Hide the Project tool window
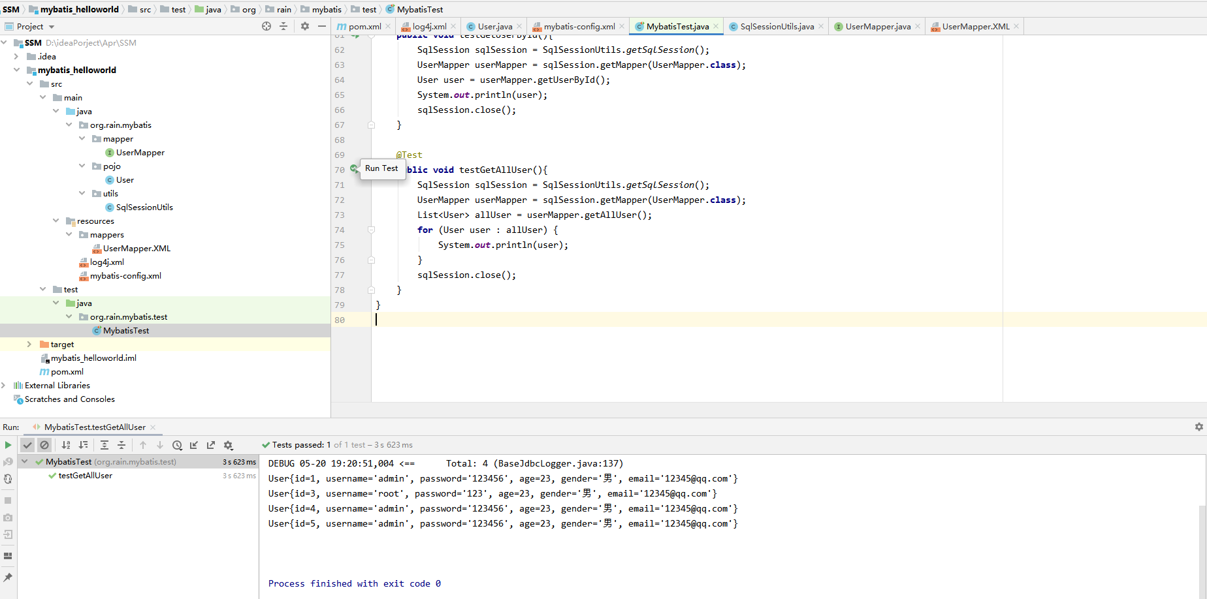Image resolution: width=1207 pixels, height=599 pixels. click(x=322, y=26)
